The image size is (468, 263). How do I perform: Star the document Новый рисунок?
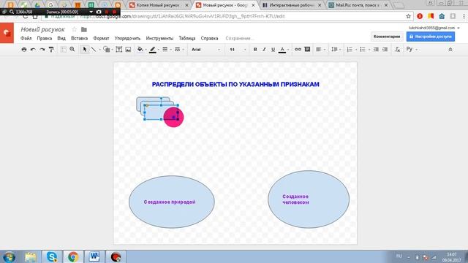tap(75, 29)
